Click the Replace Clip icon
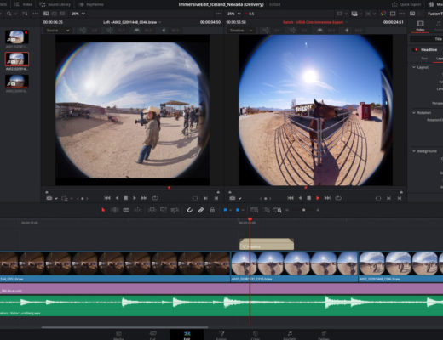This screenshot has height=340, width=443. point(175,210)
